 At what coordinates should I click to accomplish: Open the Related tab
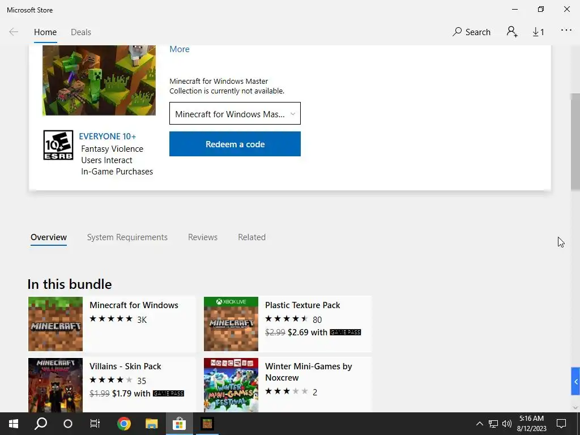[x=252, y=237]
